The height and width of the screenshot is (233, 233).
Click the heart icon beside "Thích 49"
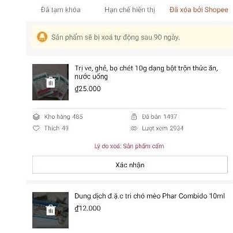tap(36, 128)
